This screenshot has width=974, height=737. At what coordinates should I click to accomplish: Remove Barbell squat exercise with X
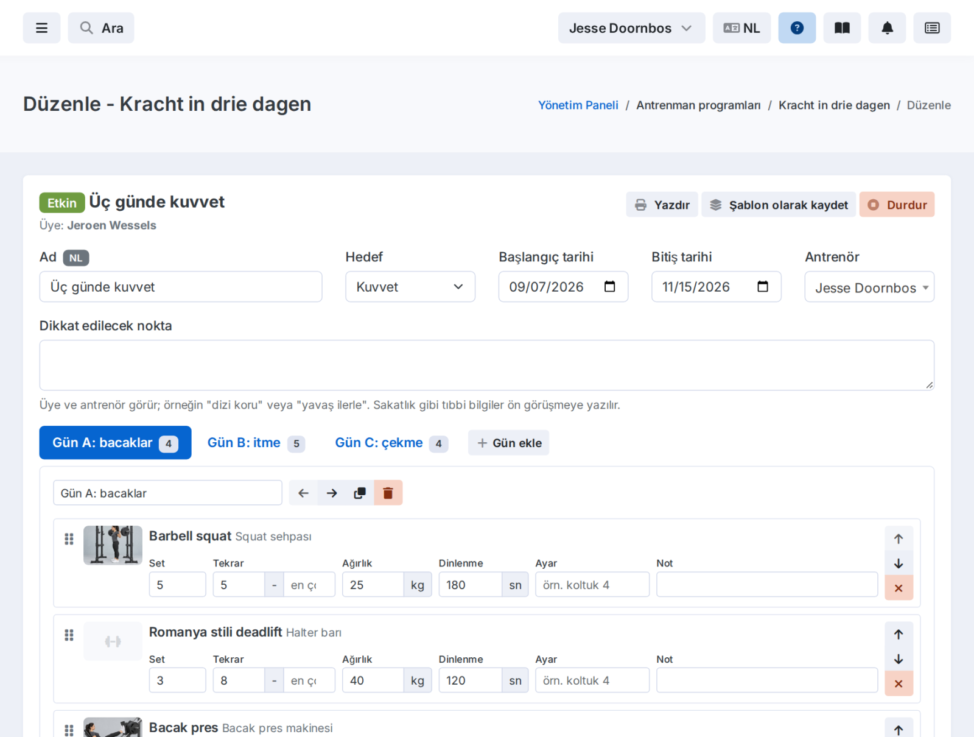899,588
